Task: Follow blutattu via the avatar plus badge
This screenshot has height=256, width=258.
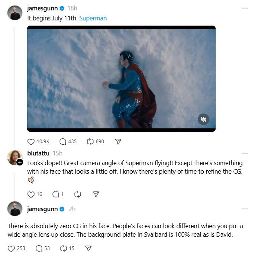Action: coord(20,163)
